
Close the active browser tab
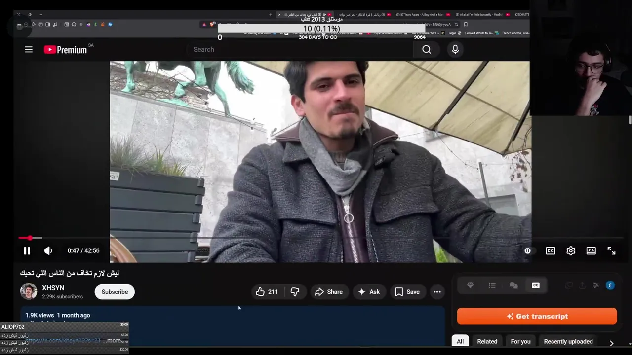(279, 15)
